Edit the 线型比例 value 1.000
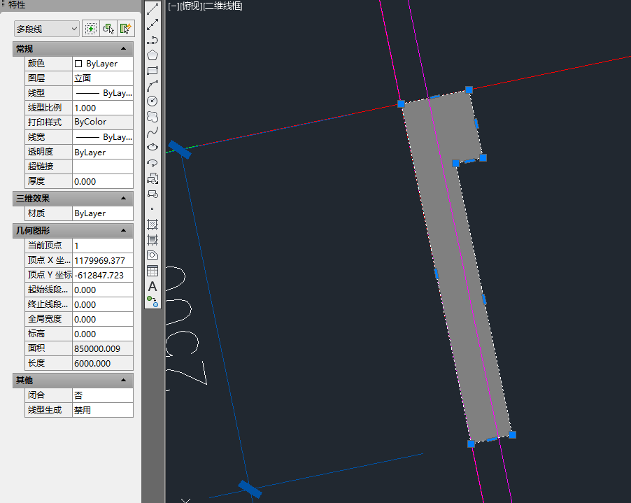 pos(103,108)
